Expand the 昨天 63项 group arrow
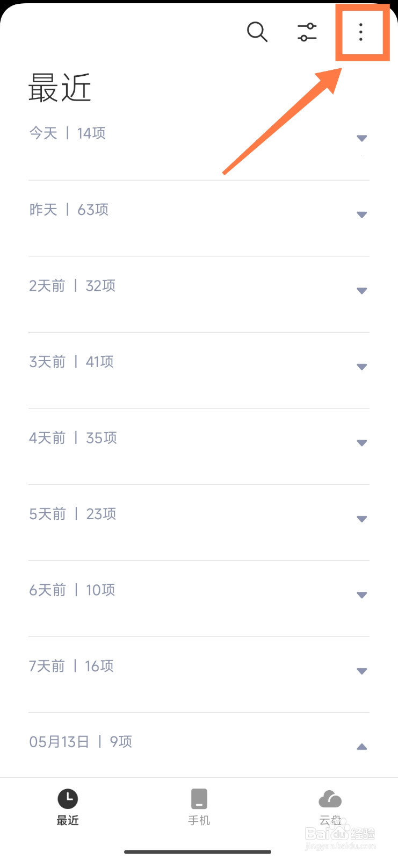 [362, 215]
